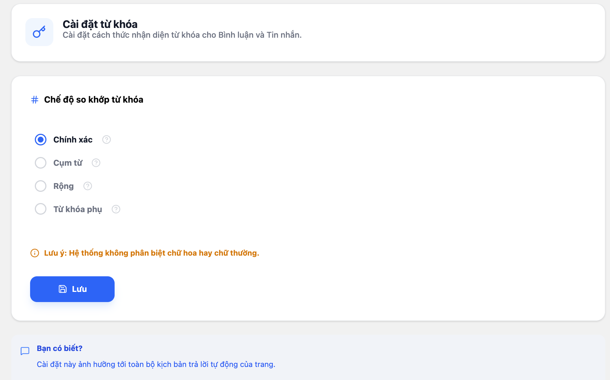Open help tooltip for Cụm từ
This screenshot has height=380, width=610.
point(96,163)
